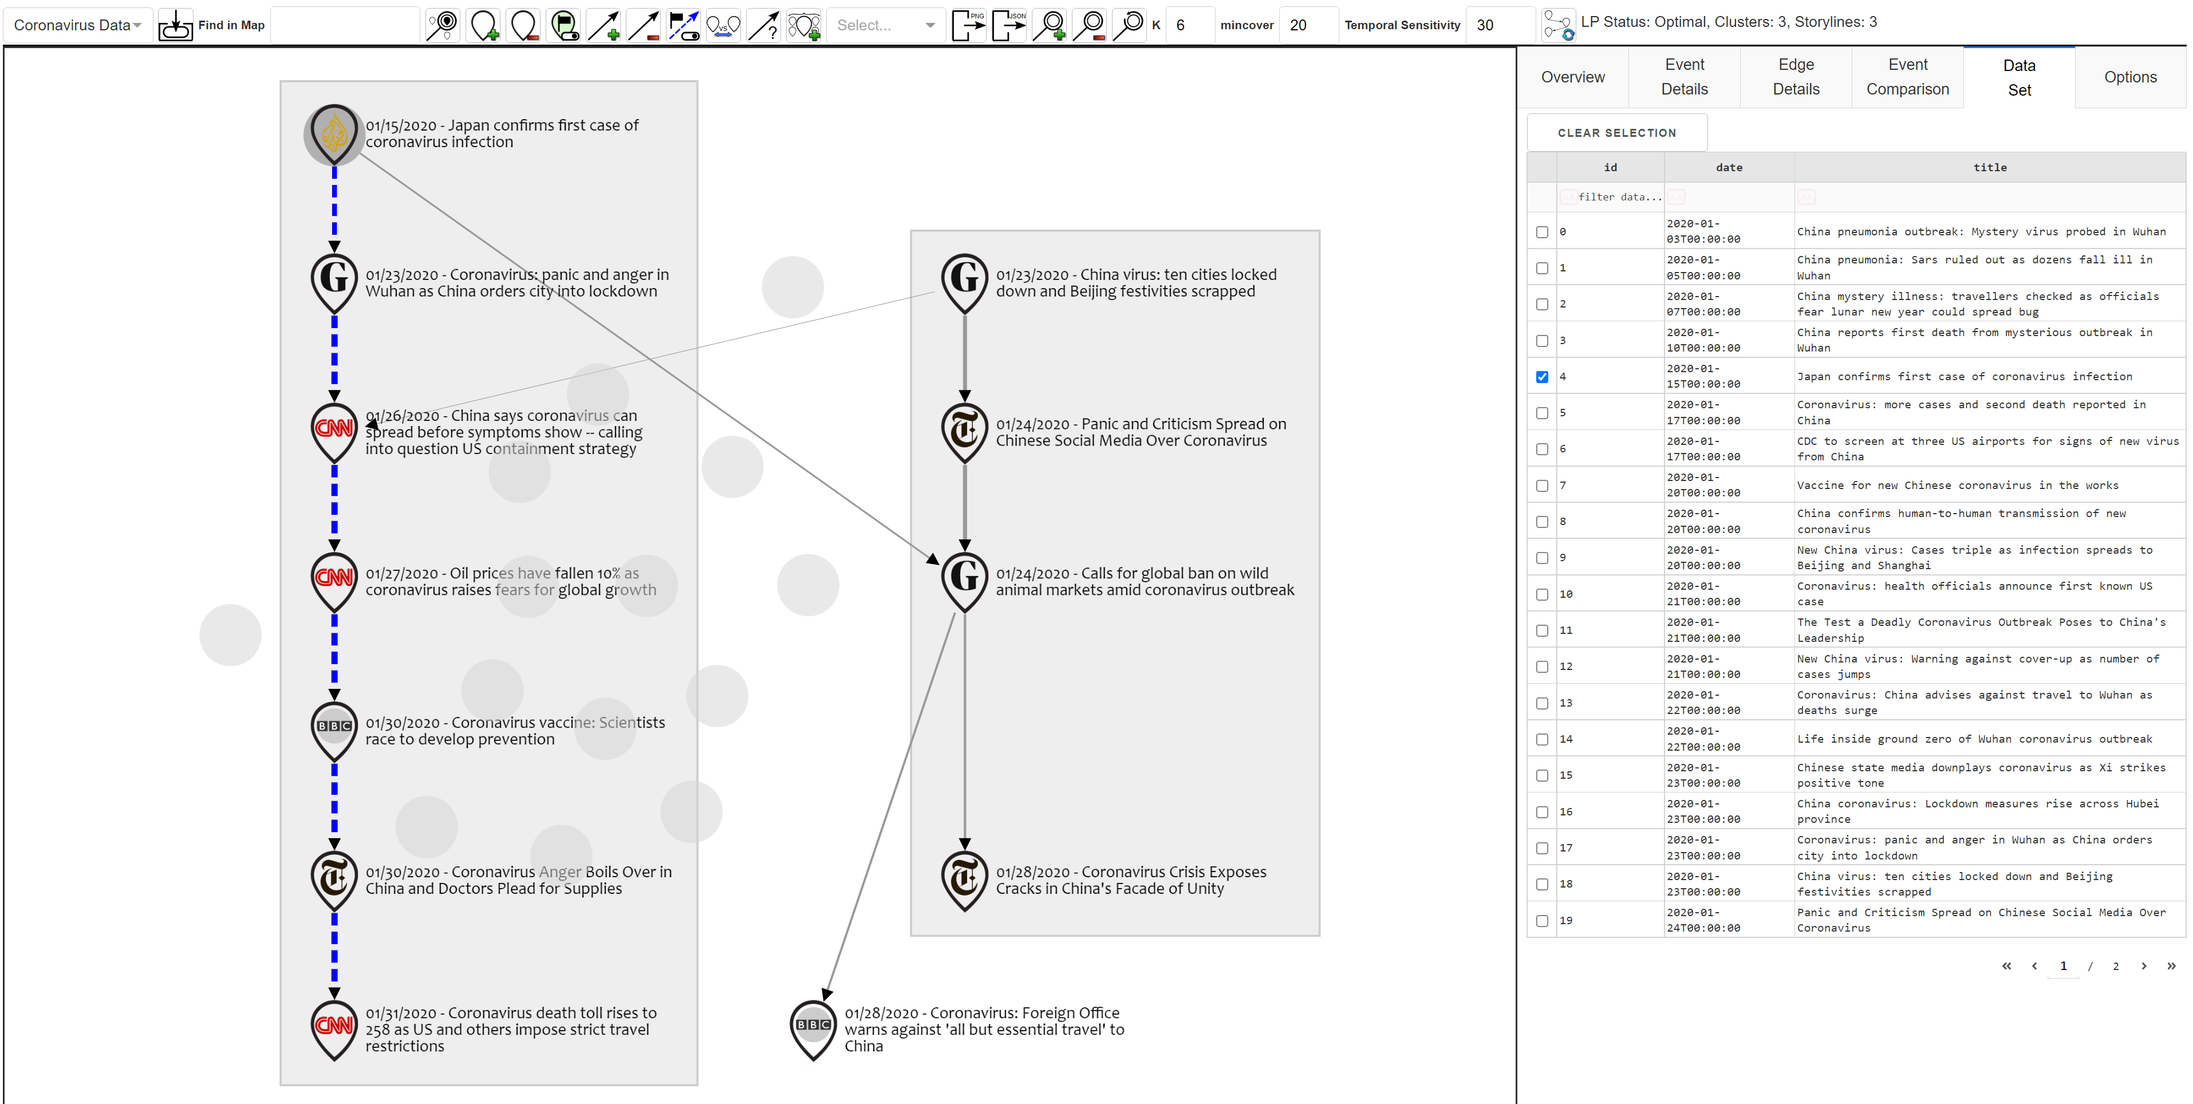Uncheck the row 4 Japan confirms checkbox
The image size is (2193, 1104).
pyautogui.click(x=1542, y=377)
